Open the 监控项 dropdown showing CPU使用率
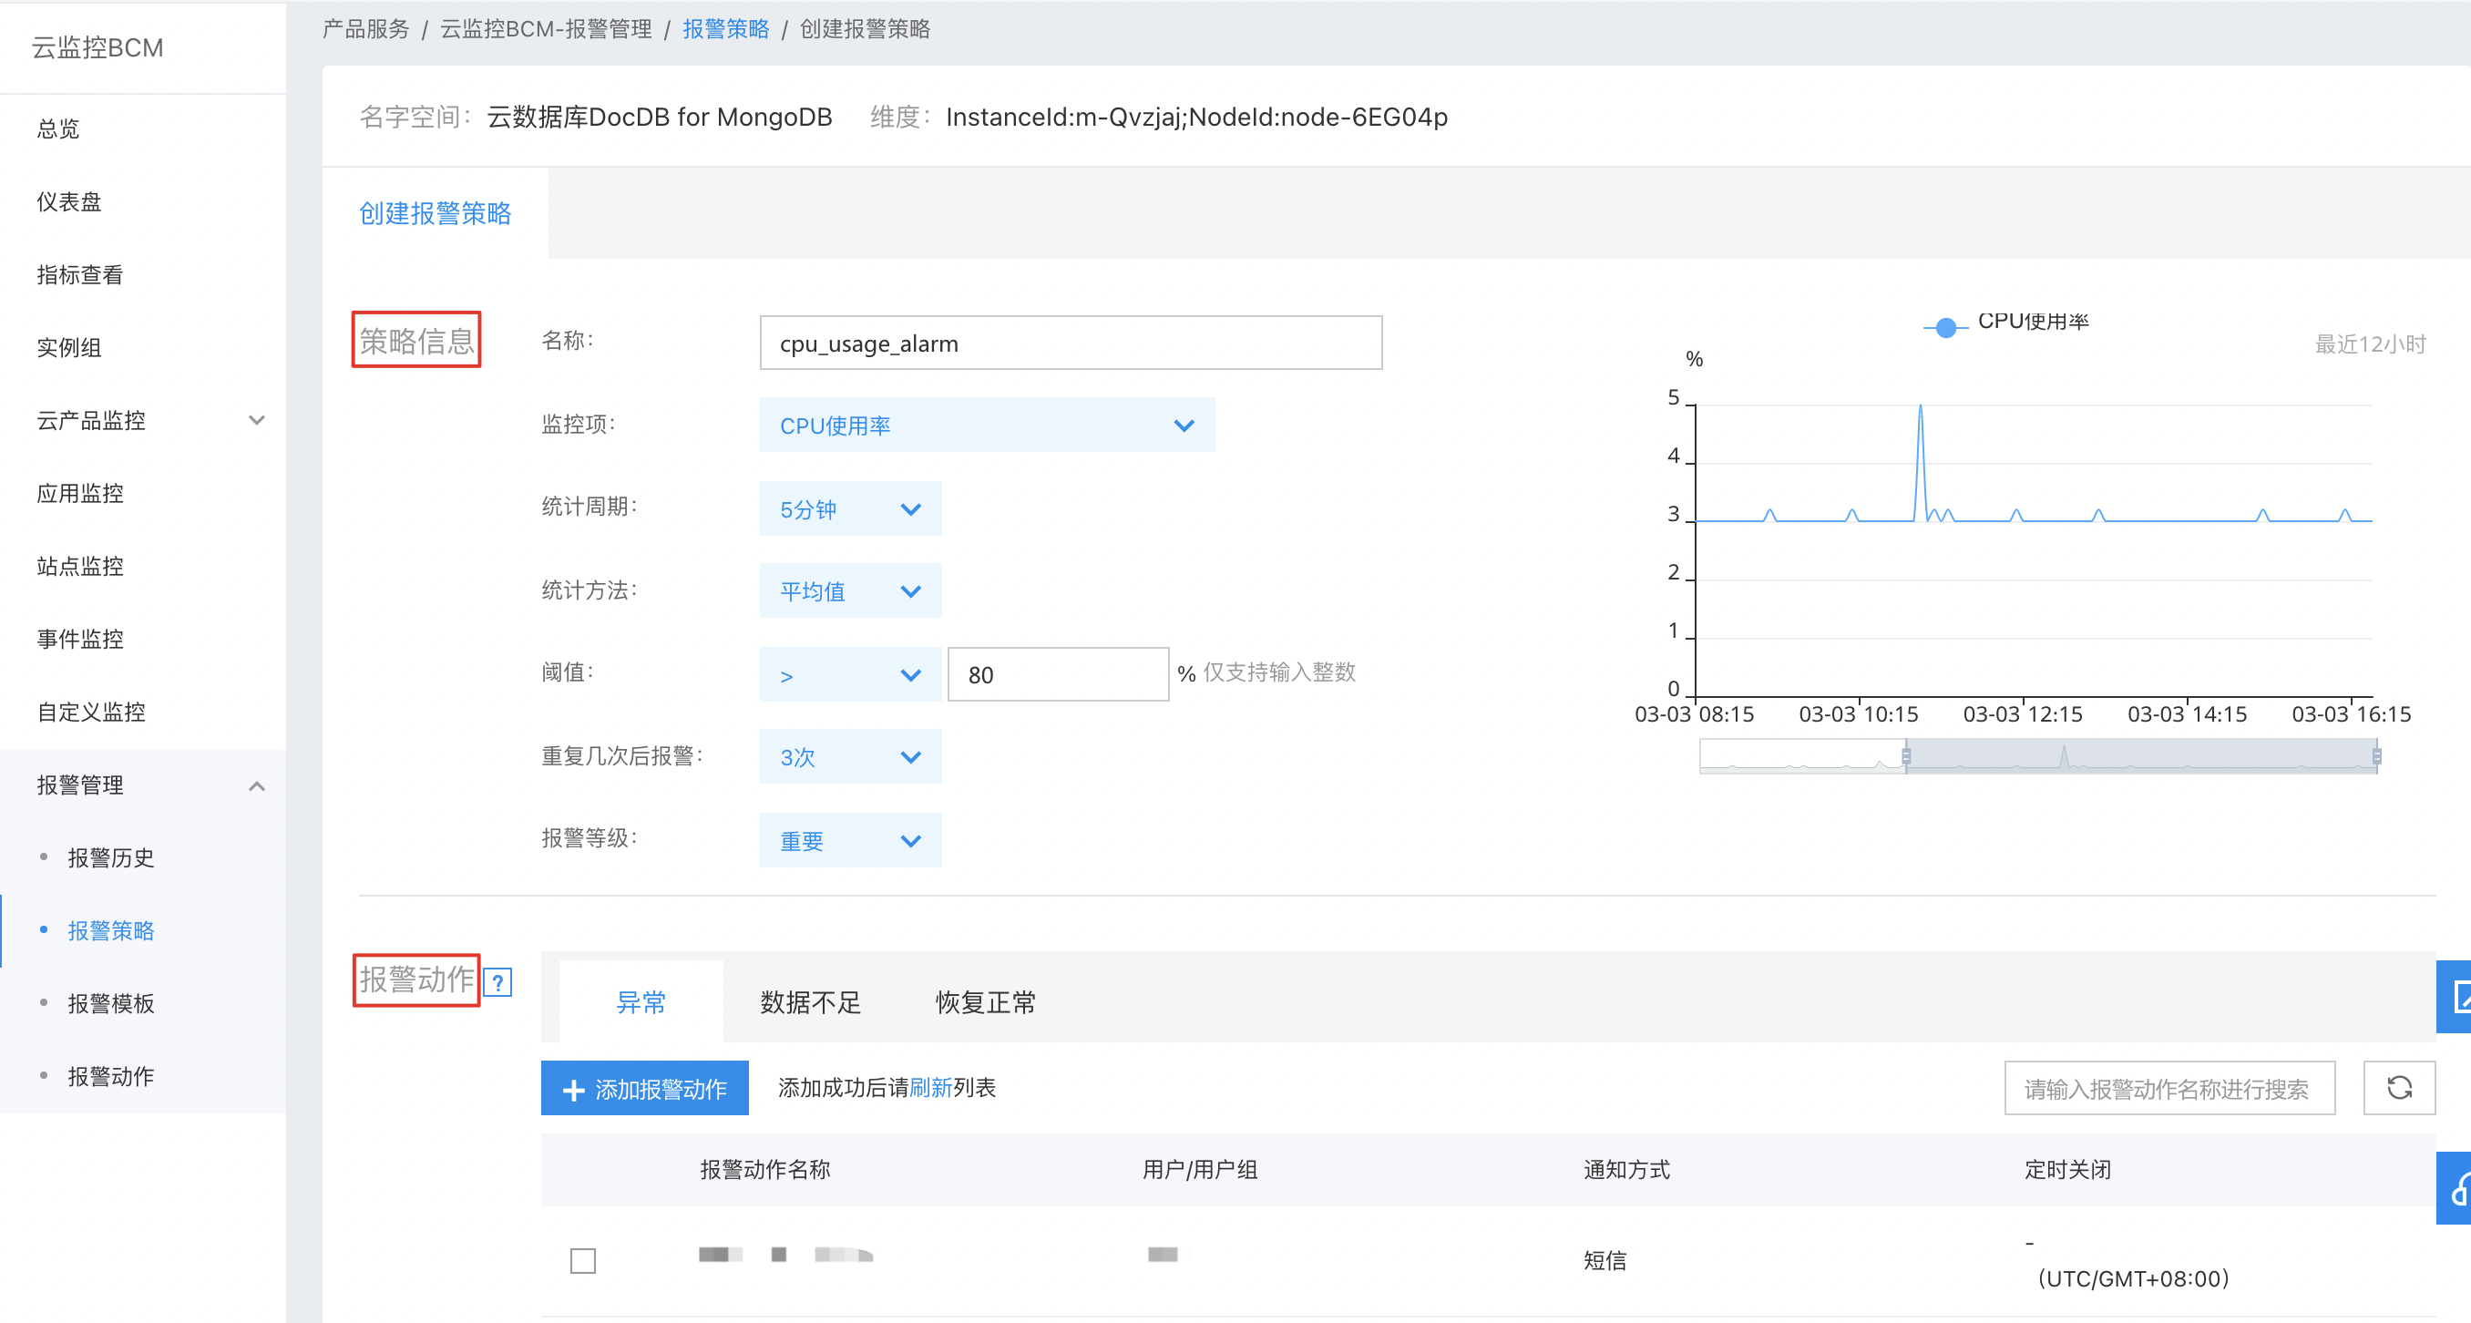 (x=986, y=425)
